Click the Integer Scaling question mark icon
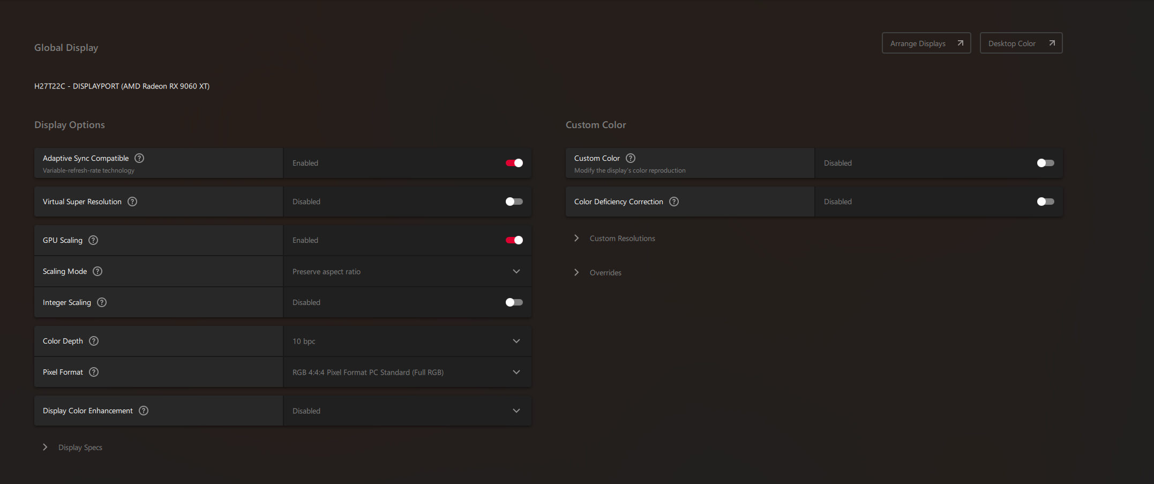The height and width of the screenshot is (484, 1154). (x=102, y=302)
